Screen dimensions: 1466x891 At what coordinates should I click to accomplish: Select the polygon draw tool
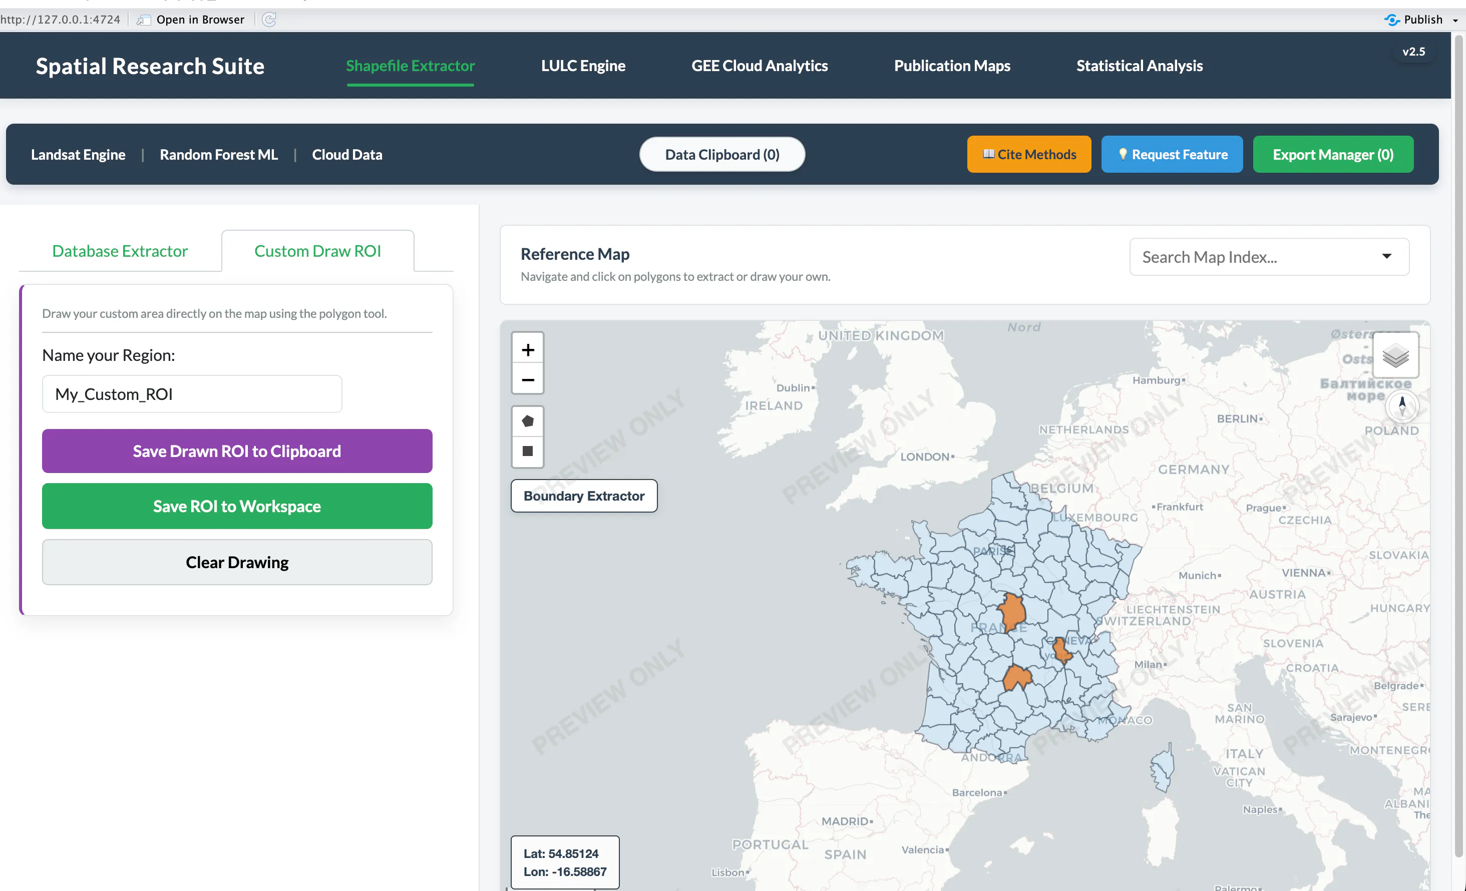527,421
